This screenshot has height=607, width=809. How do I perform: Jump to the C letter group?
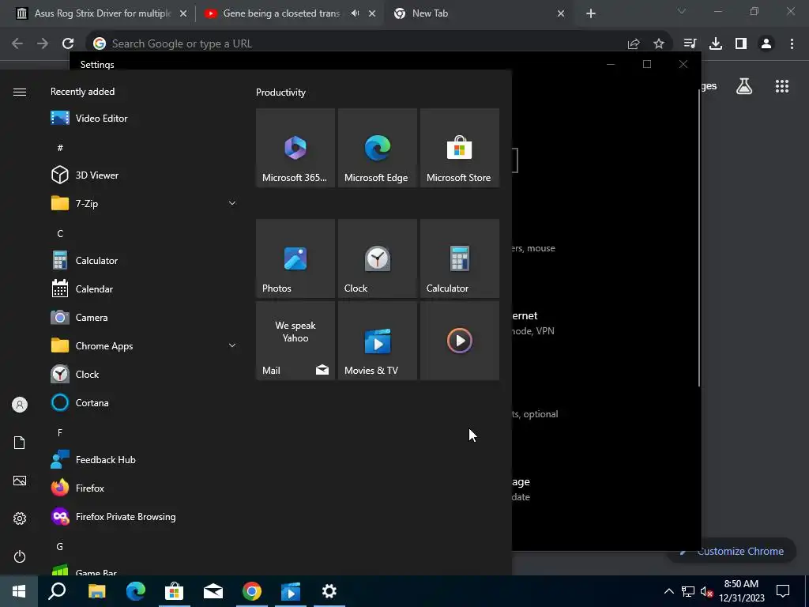[x=60, y=234]
